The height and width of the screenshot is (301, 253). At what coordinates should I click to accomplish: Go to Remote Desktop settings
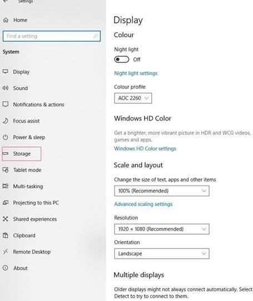point(32,251)
